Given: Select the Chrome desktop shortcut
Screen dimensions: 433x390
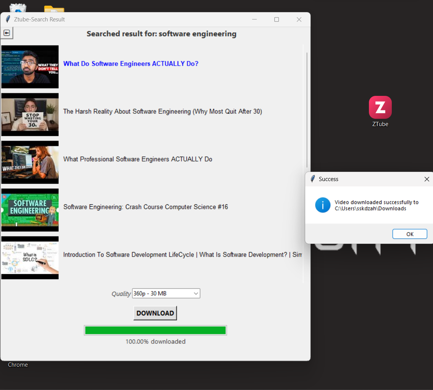Looking at the screenshot, I should tap(18, 364).
